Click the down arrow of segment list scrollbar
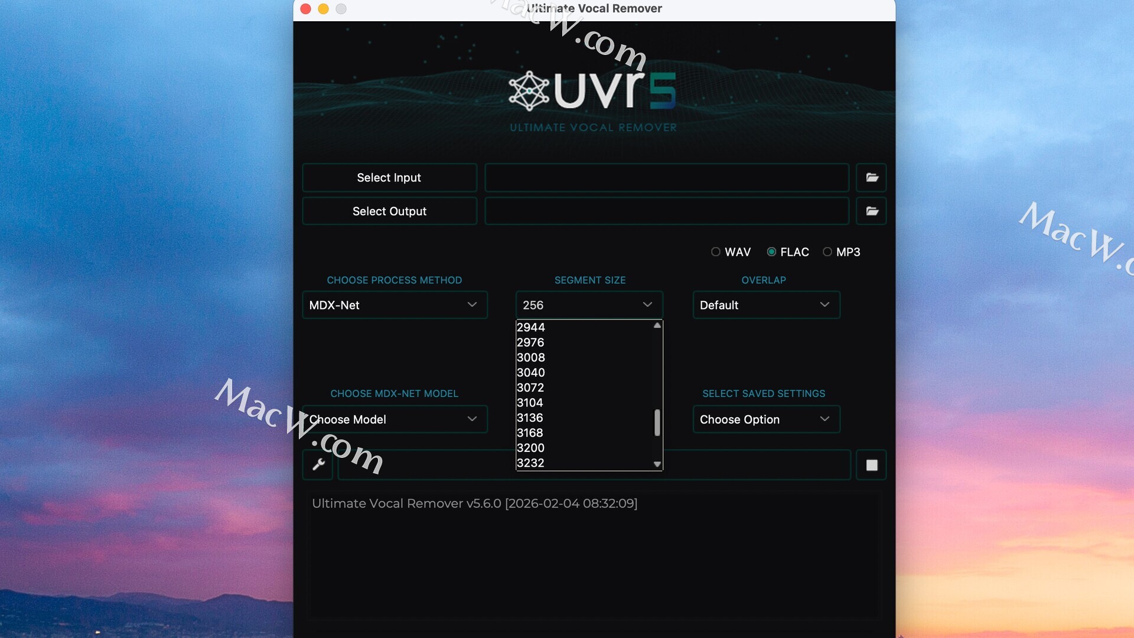 657,464
